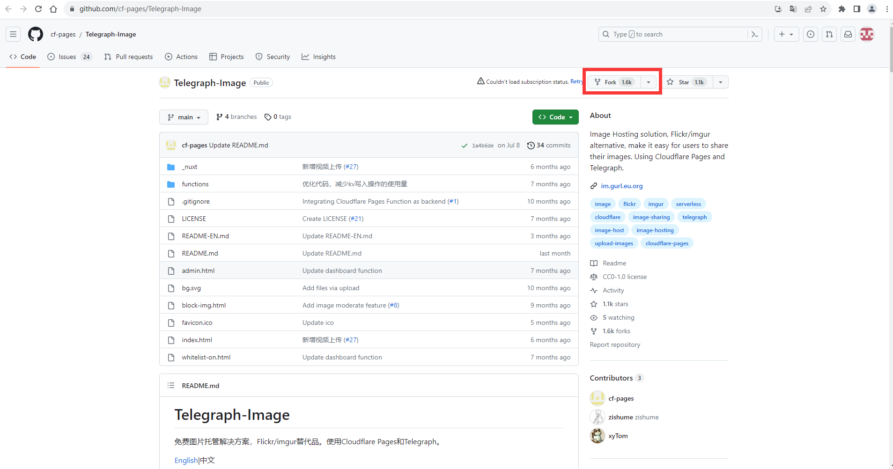Fork the Telegraph-Image repository
This screenshot has height=469, width=893.
614,82
